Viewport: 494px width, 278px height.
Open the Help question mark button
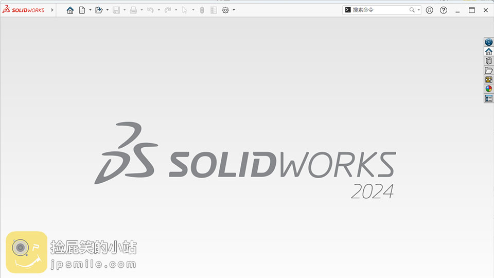click(x=444, y=10)
